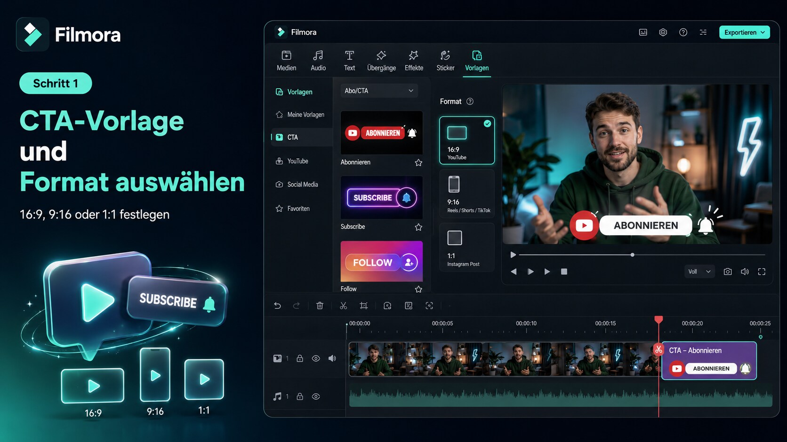This screenshot has width=787, height=442.
Task: Click the scissors icon on the playhead
Action: coord(659,349)
